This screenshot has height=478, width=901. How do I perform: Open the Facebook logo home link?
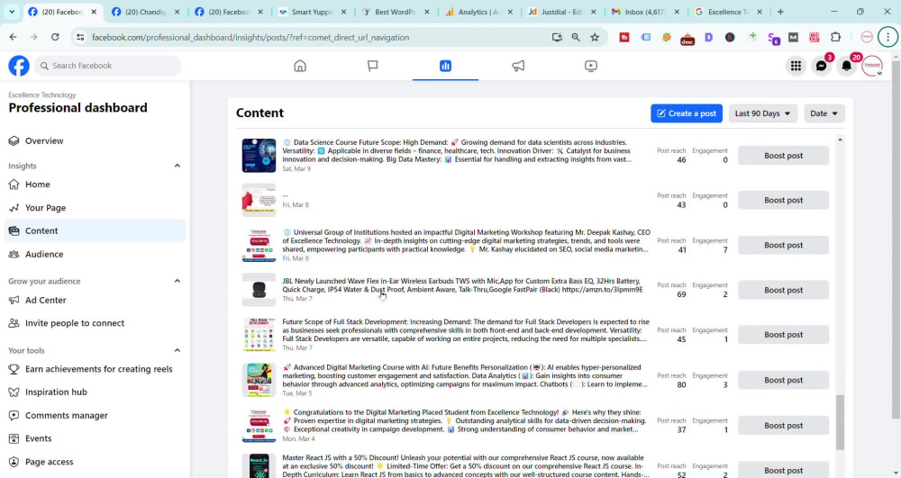coord(18,66)
